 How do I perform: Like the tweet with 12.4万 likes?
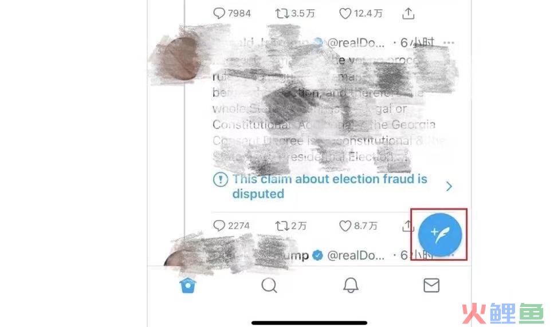[x=360, y=14]
